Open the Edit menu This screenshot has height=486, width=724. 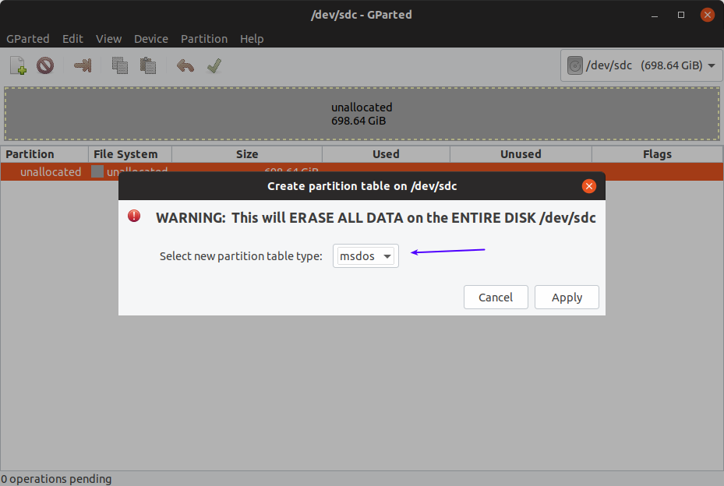click(x=72, y=38)
